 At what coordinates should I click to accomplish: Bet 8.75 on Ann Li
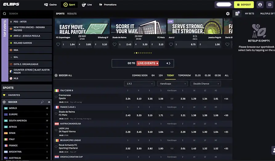(186, 44)
